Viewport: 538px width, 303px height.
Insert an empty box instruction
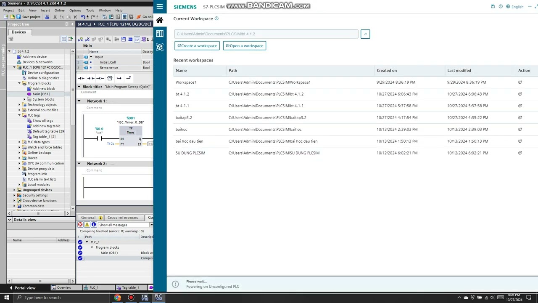tap(110, 78)
